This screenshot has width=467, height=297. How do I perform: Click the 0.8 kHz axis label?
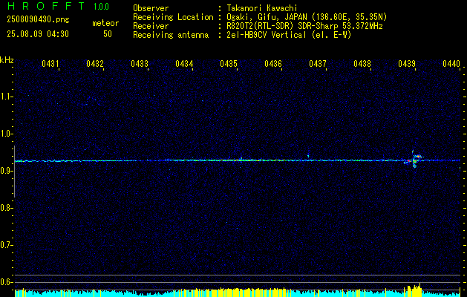click(x=6, y=208)
